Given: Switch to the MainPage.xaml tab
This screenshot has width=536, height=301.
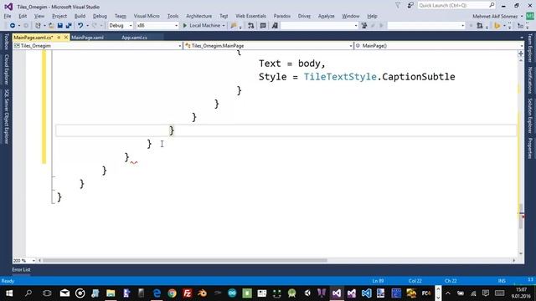Looking at the screenshot, I should pos(87,38).
